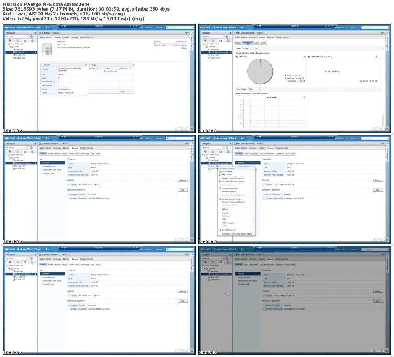Click the Navigator pin icon in the 00:02:02 frame

(35, 255)
